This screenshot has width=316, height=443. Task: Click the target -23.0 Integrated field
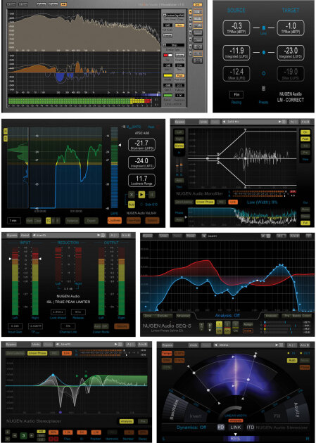coord(291,53)
